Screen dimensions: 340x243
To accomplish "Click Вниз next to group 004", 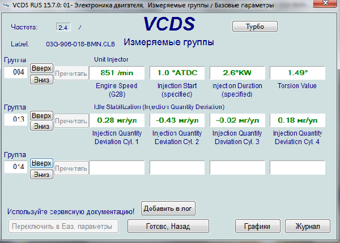I will click(x=41, y=79).
